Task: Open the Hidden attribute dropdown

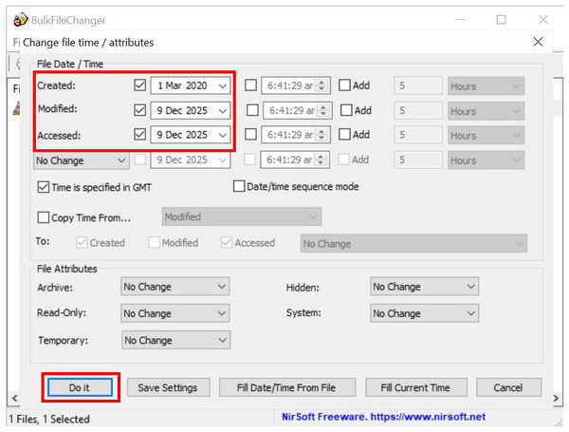Action: [424, 287]
